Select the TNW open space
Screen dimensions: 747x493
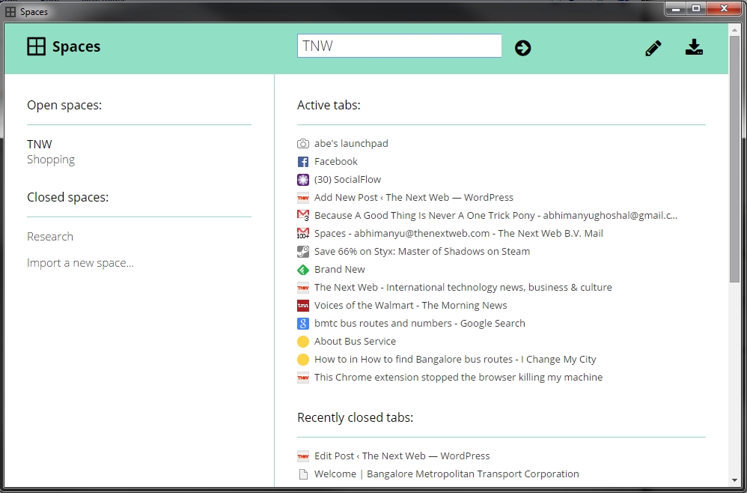pyautogui.click(x=40, y=144)
